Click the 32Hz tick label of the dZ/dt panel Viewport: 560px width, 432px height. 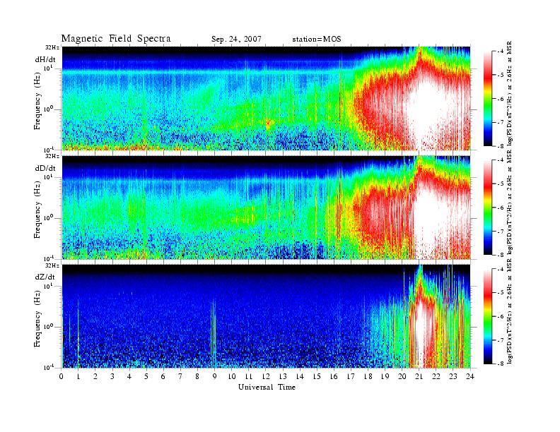(52, 265)
